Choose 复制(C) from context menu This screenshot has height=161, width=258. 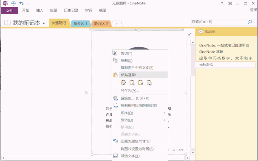tap(139, 61)
